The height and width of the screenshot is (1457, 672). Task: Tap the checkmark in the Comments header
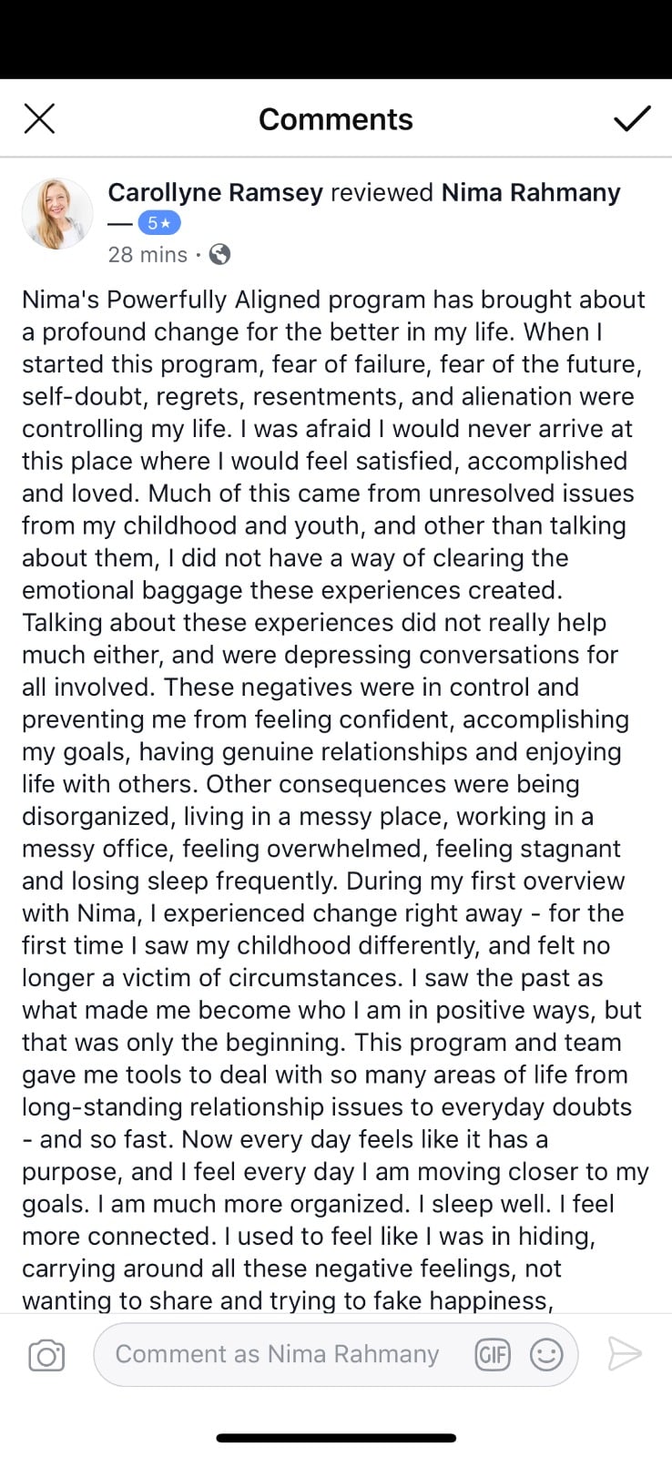coord(631,118)
